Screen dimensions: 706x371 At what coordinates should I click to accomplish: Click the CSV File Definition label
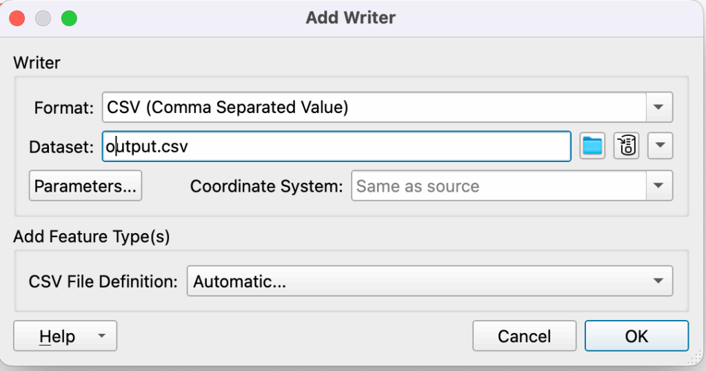103,281
